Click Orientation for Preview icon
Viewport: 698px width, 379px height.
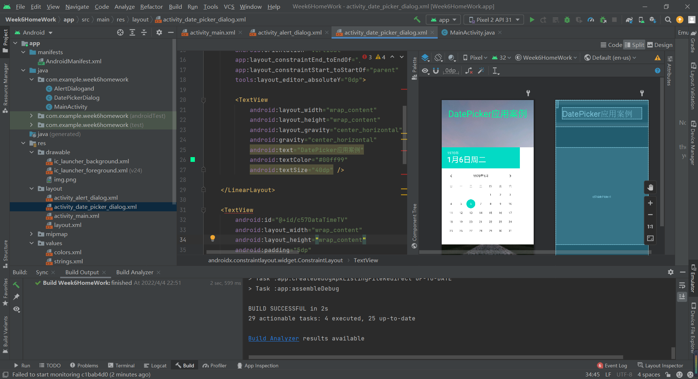pos(439,57)
